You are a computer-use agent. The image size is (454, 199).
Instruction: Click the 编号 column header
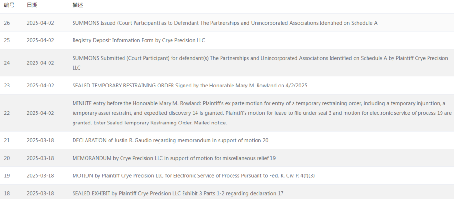click(9, 5)
